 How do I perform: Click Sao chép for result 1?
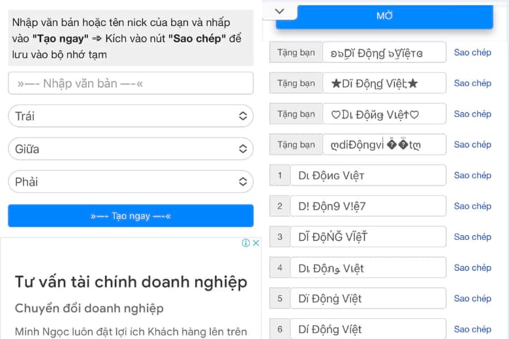point(472,175)
